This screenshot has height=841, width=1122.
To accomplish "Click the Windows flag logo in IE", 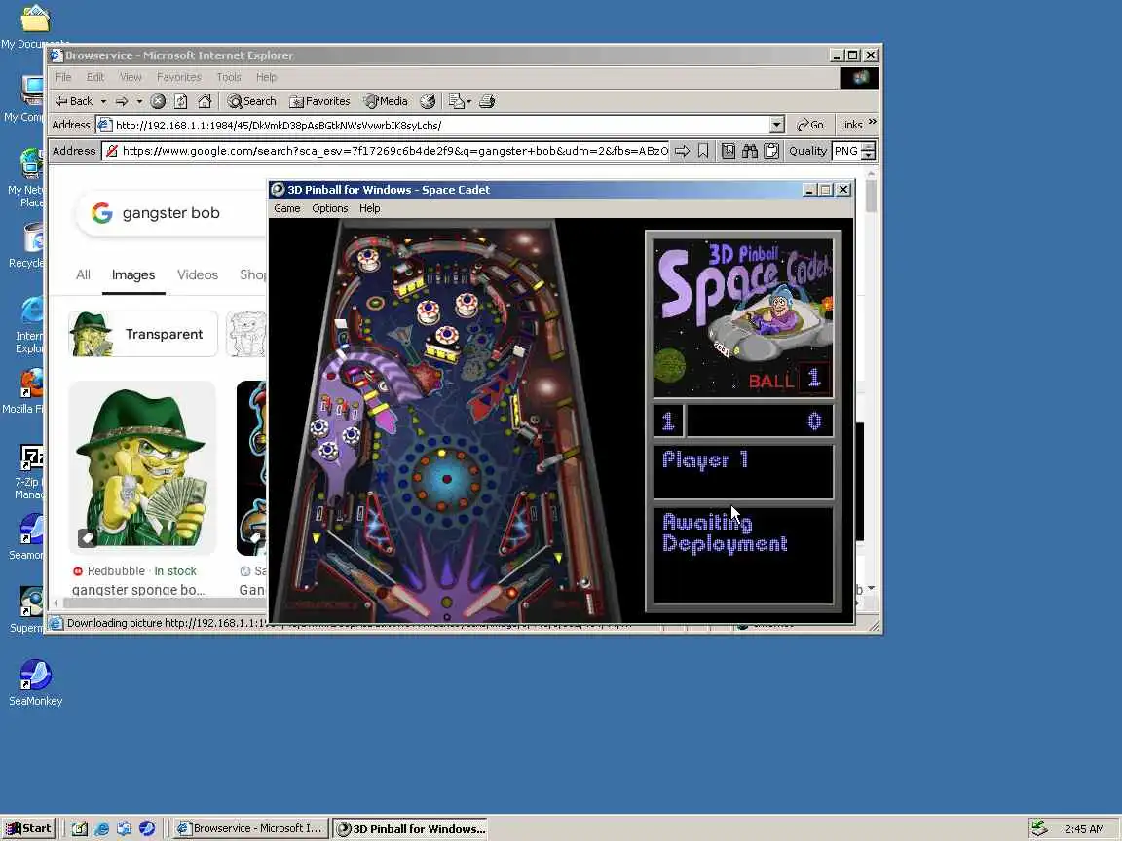I will coord(860,77).
